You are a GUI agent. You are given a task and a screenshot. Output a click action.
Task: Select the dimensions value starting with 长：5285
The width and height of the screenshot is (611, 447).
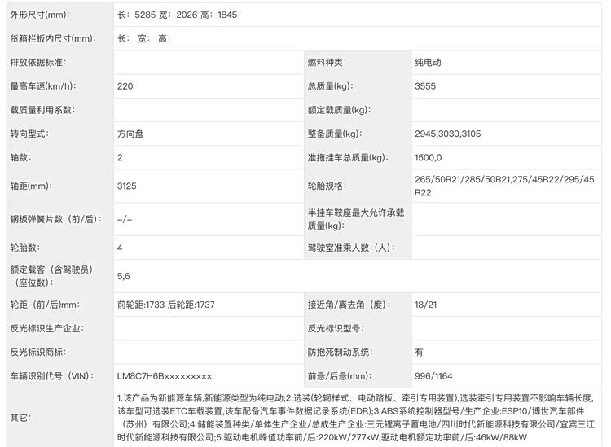click(178, 15)
